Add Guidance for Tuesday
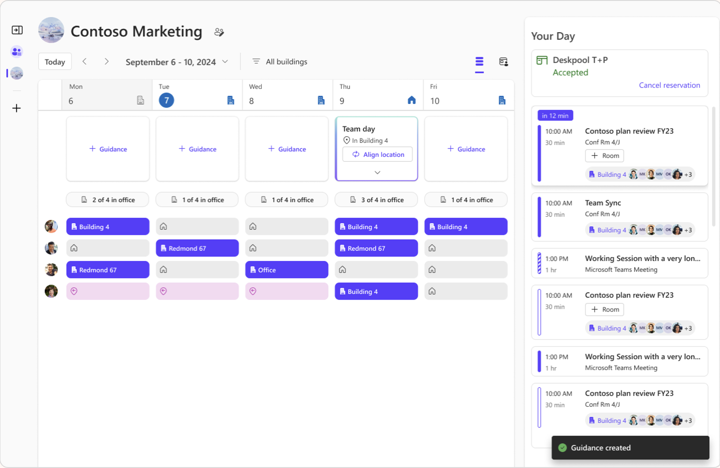The height and width of the screenshot is (468, 720). 198,149
